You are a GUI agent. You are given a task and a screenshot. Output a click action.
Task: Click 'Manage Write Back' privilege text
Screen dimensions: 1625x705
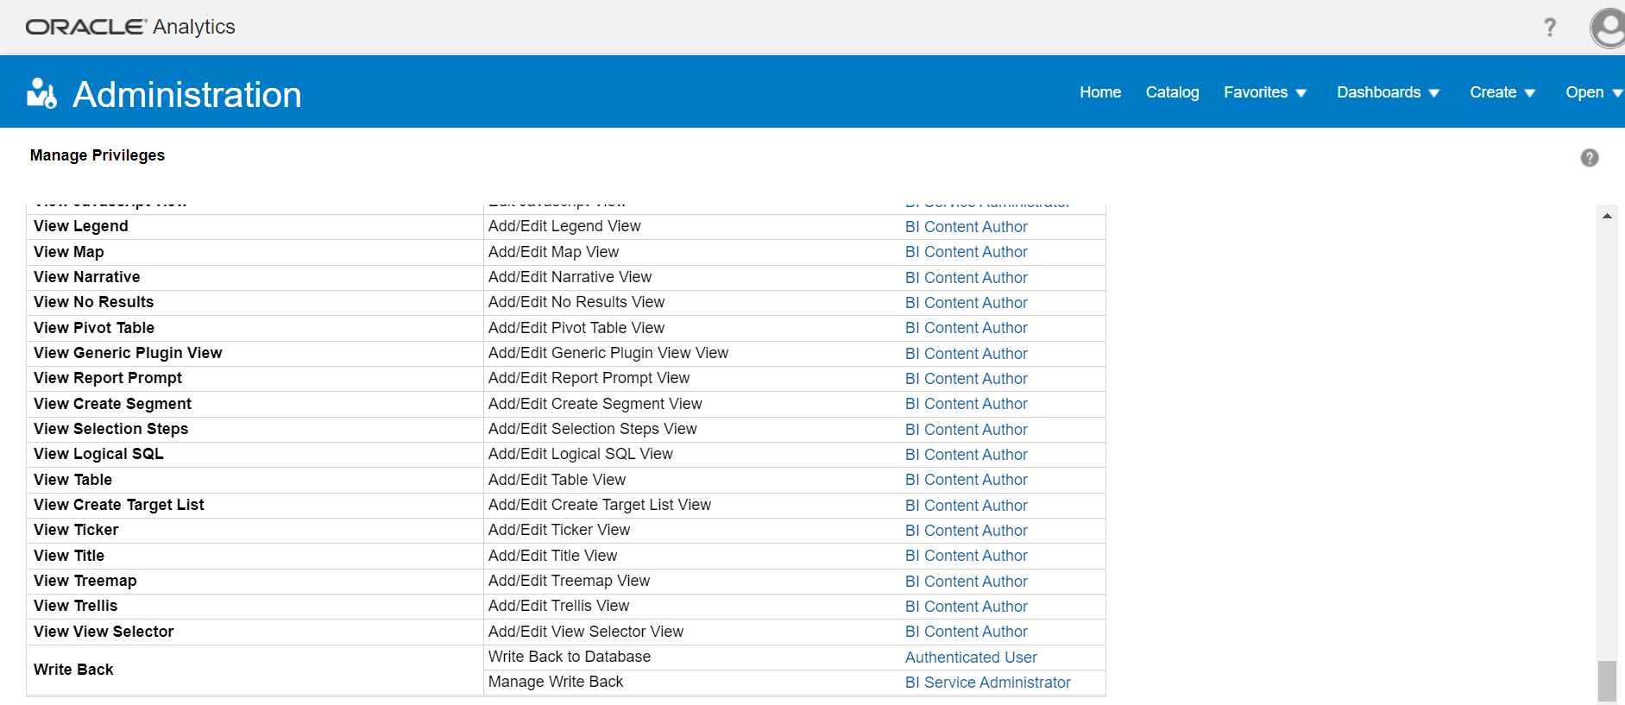tap(556, 682)
